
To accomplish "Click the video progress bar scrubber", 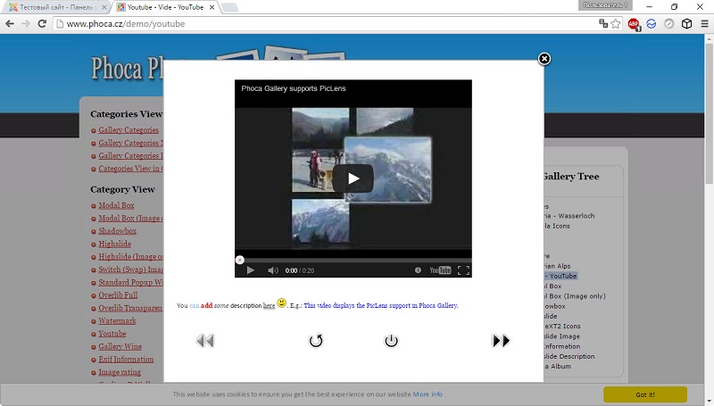I will tap(239, 260).
